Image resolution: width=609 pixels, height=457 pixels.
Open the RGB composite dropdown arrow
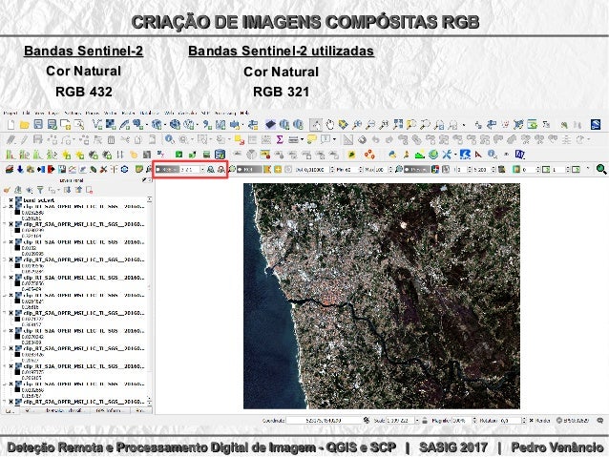tap(202, 170)
